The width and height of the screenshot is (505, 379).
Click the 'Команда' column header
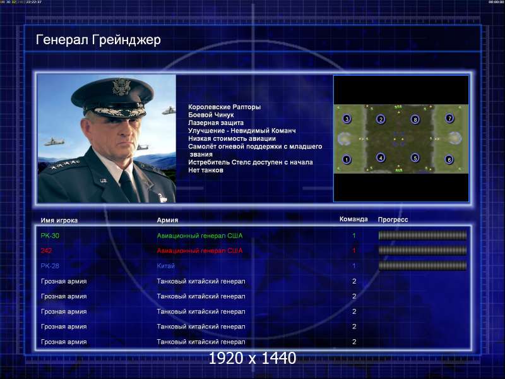click(353, 219)
